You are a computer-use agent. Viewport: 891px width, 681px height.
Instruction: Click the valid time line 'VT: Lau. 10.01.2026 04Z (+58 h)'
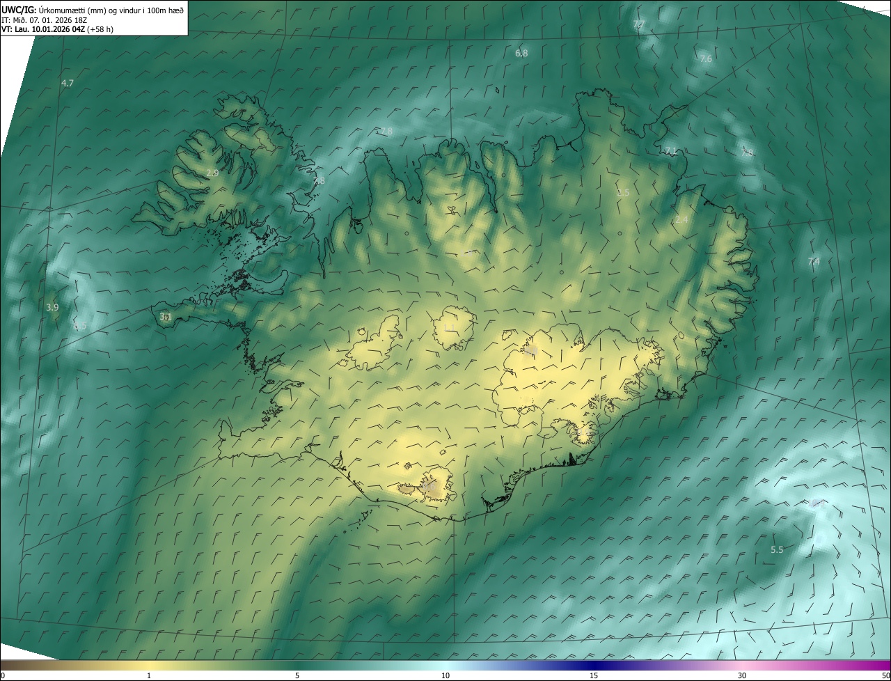[58, 29]
